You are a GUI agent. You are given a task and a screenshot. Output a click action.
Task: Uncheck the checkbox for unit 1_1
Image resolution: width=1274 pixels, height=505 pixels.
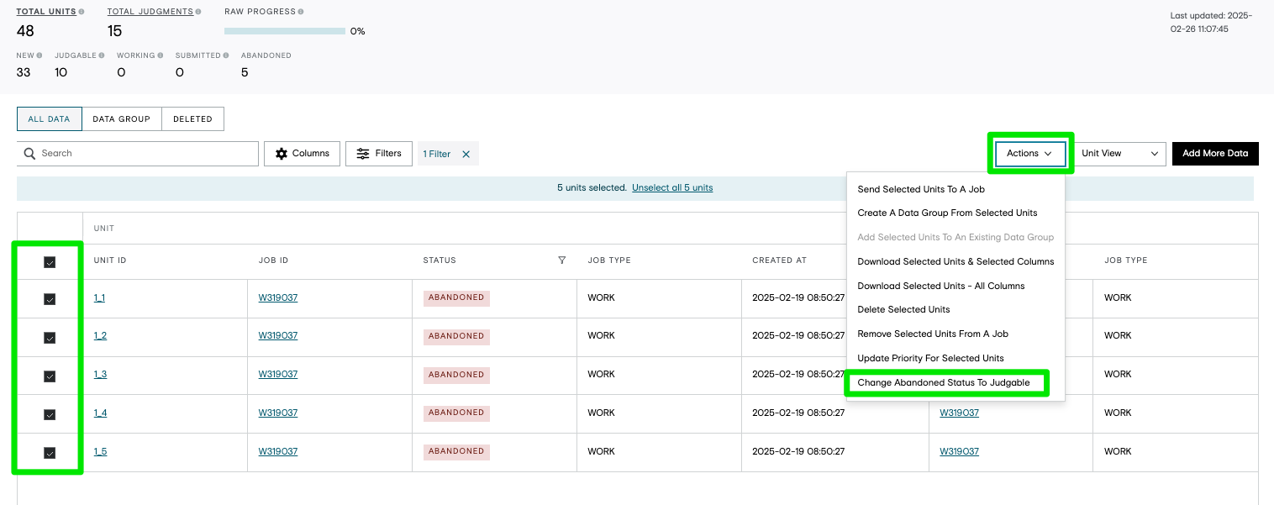pos(50,298)
